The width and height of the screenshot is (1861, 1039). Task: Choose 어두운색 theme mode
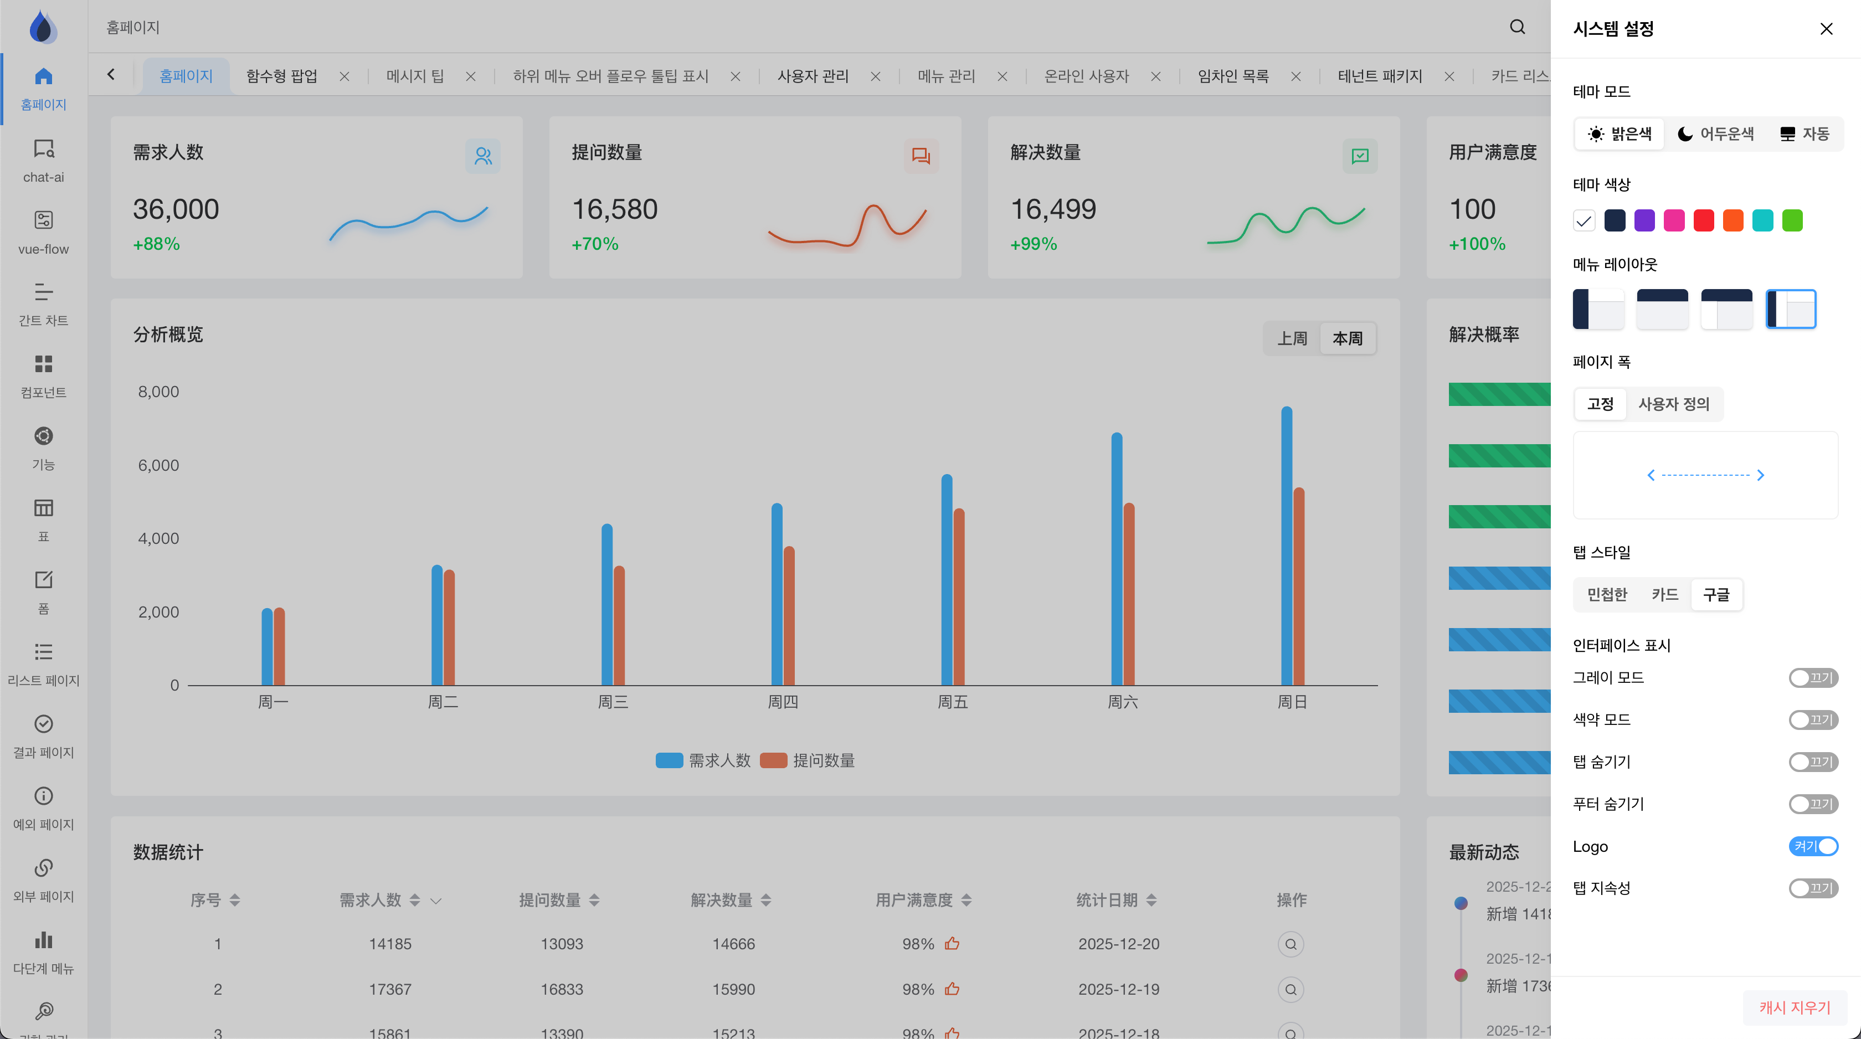click(x=1715, y=133)
